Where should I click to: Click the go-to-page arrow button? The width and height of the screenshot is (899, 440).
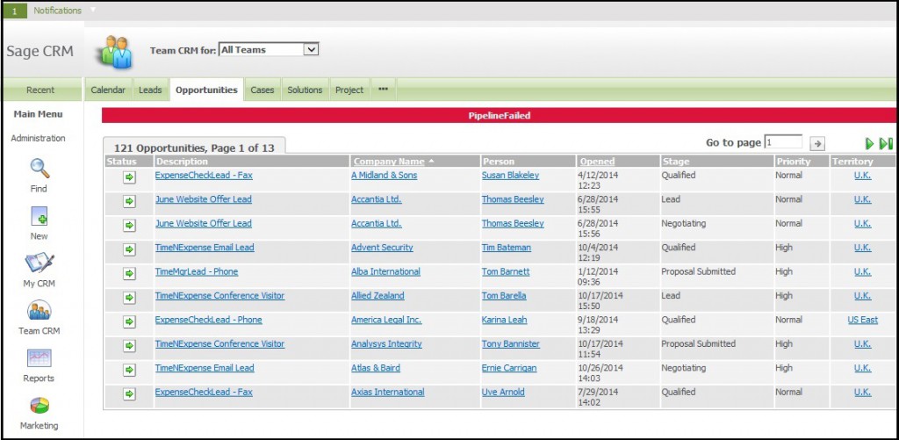[x=817, y=143]
